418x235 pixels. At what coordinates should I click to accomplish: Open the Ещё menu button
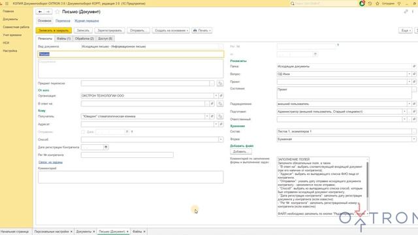pyautogui.click(x=406, y=31)
